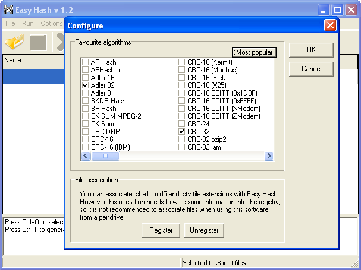Uncheck the CRC-32 algorithm
361x270 pixels.
[181, 131]
